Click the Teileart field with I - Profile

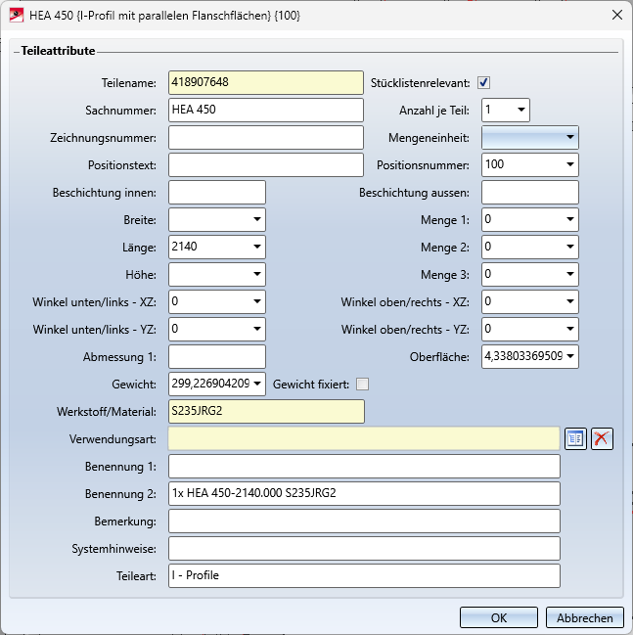pos(364,576)
